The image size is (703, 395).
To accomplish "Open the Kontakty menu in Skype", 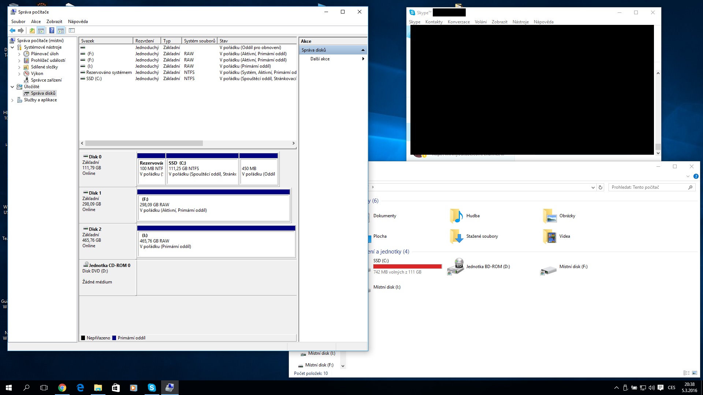I will pyautogui.click(x=434, y=22).
